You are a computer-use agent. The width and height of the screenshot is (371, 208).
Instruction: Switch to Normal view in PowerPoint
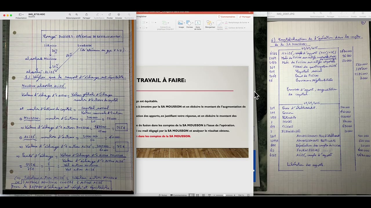[x=192, y=195]
